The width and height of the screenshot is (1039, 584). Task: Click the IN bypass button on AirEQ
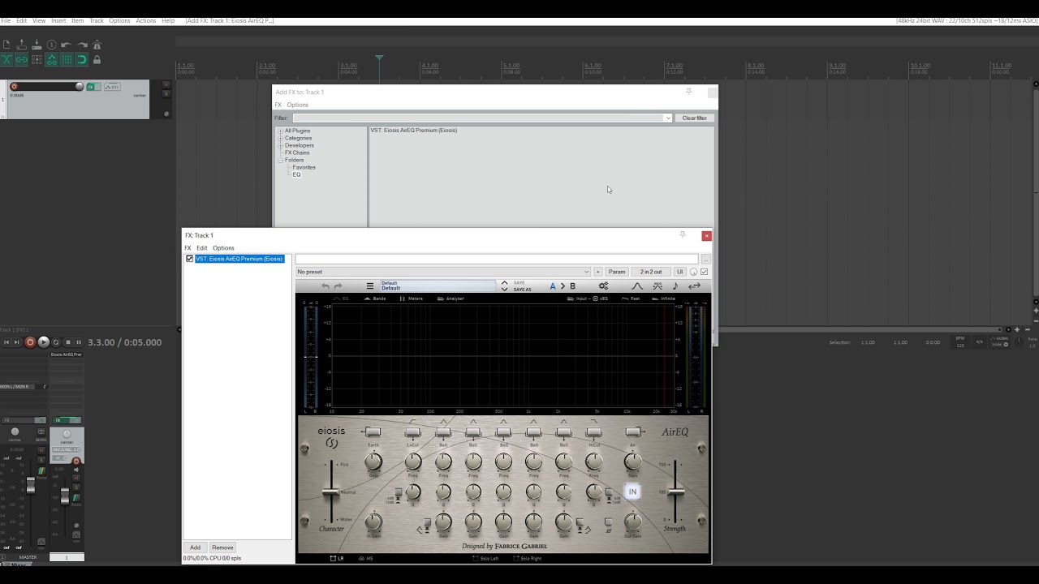coord(632,492)
